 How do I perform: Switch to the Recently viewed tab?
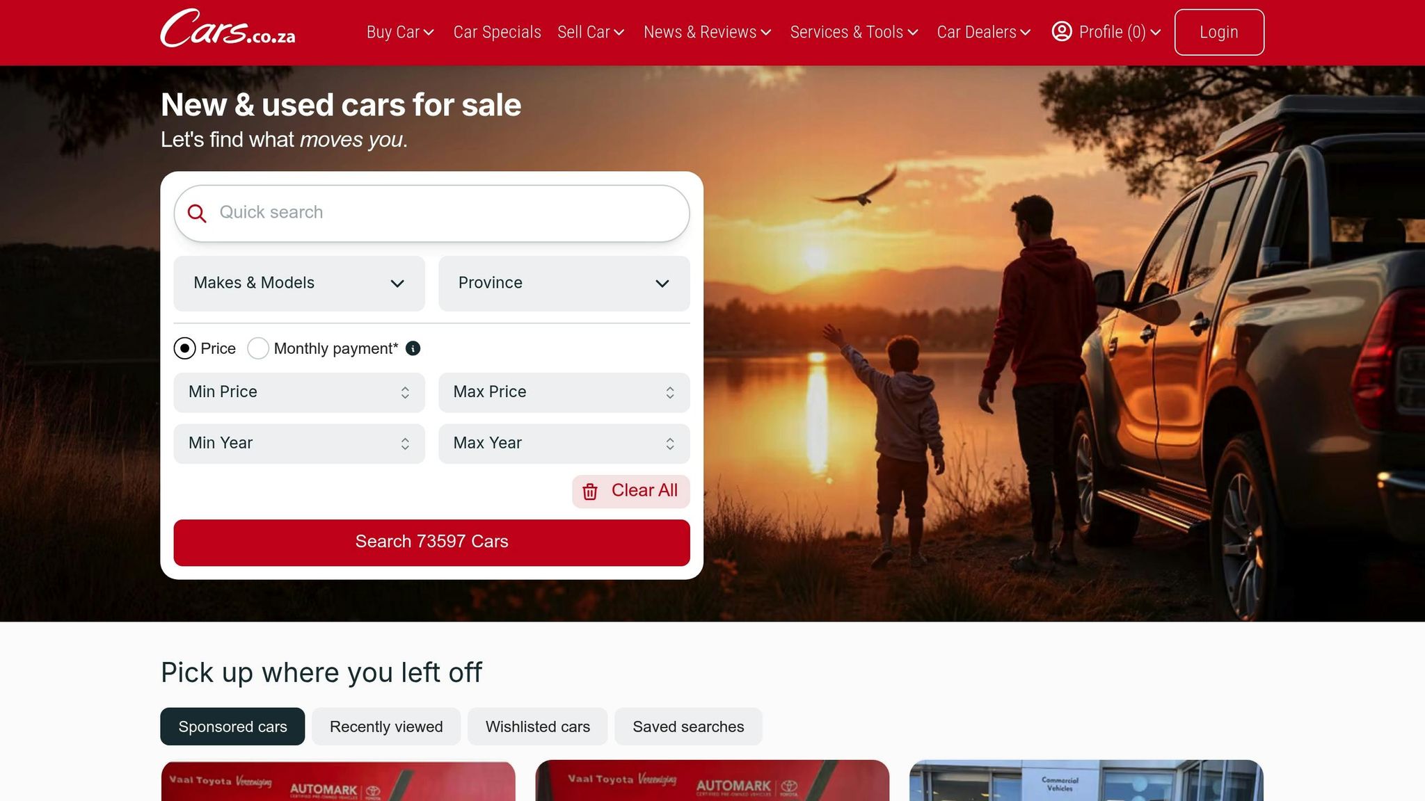(386, 727)
